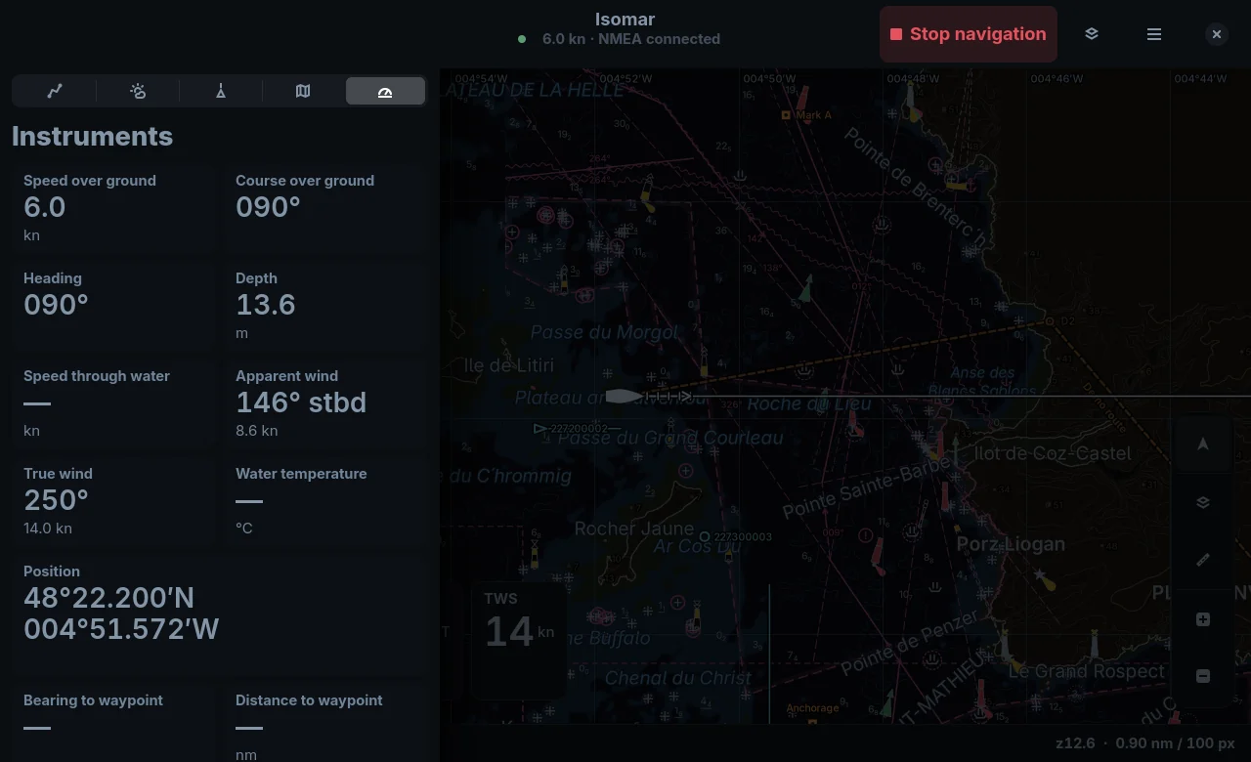
Task: Click Position latitude 48°22.200′N
Action: [108, 598]
